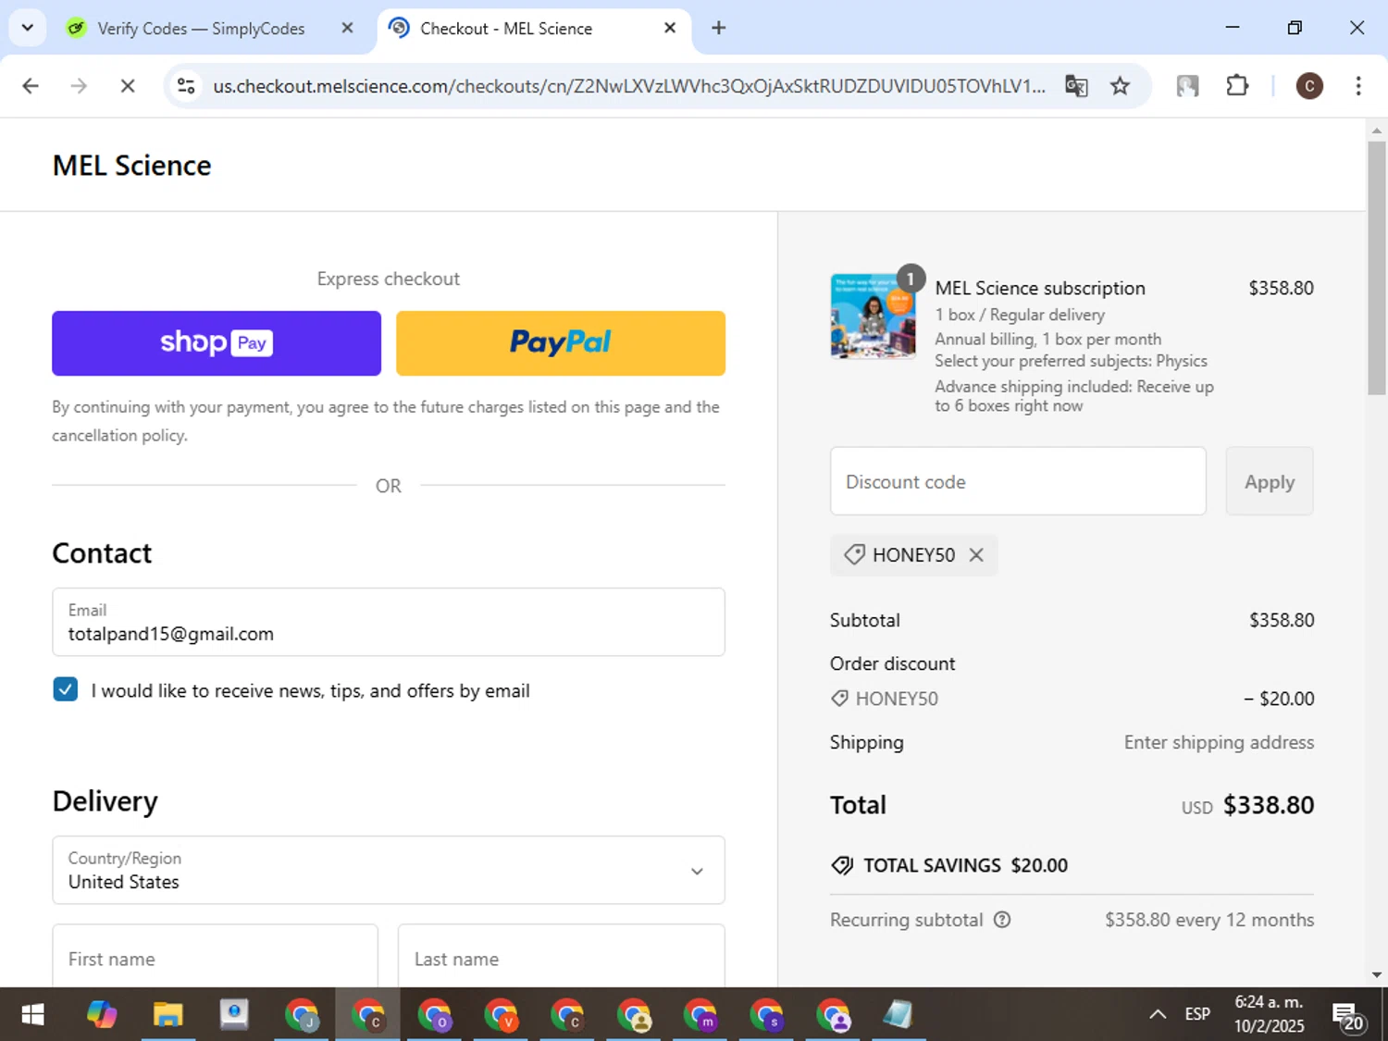This screenshot has height=1041, width=1388.
Task: Go back using the browser back arrow
Action: click(31, 86)
